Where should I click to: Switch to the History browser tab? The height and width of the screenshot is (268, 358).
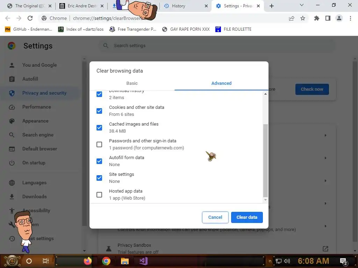point(185,6)
